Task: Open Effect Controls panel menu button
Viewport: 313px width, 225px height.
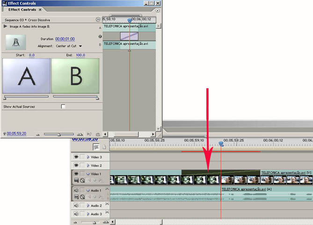Action: pos(157,10)
